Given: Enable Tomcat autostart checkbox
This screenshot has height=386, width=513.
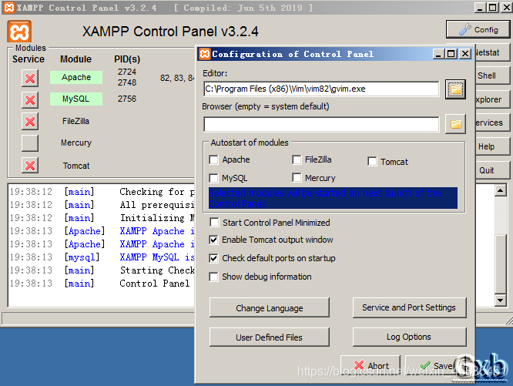Looking at the screenshot, I should coord(372,162).
